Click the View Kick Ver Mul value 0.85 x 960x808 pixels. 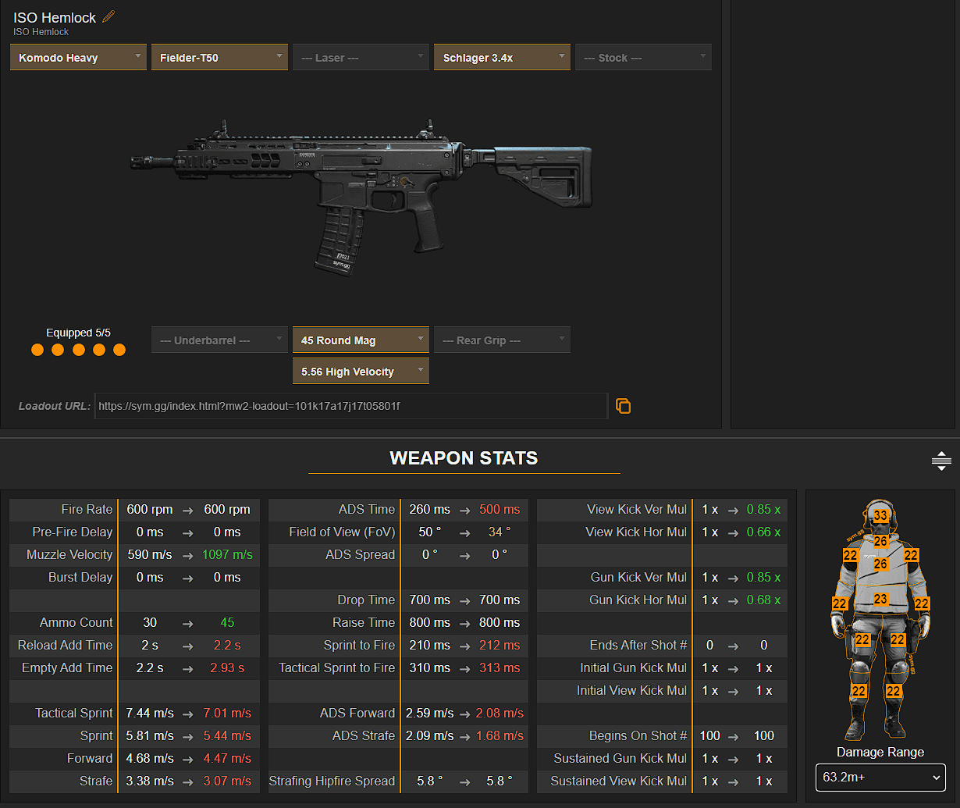click(x=763, y=509)
